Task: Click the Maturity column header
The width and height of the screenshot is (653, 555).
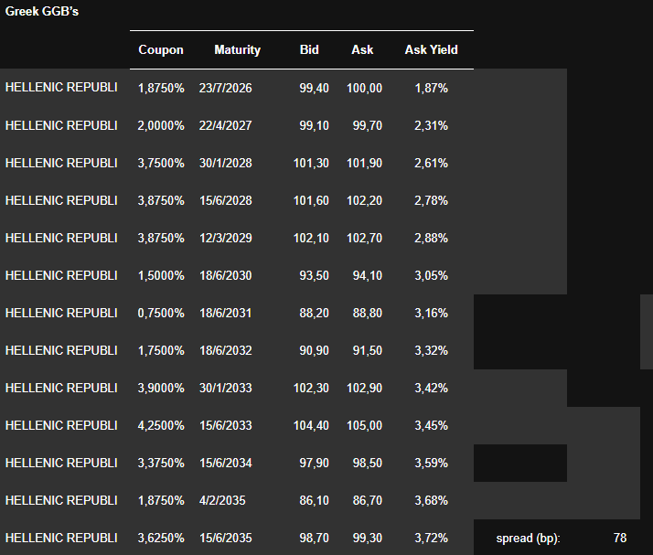Action: pos(237,50)
